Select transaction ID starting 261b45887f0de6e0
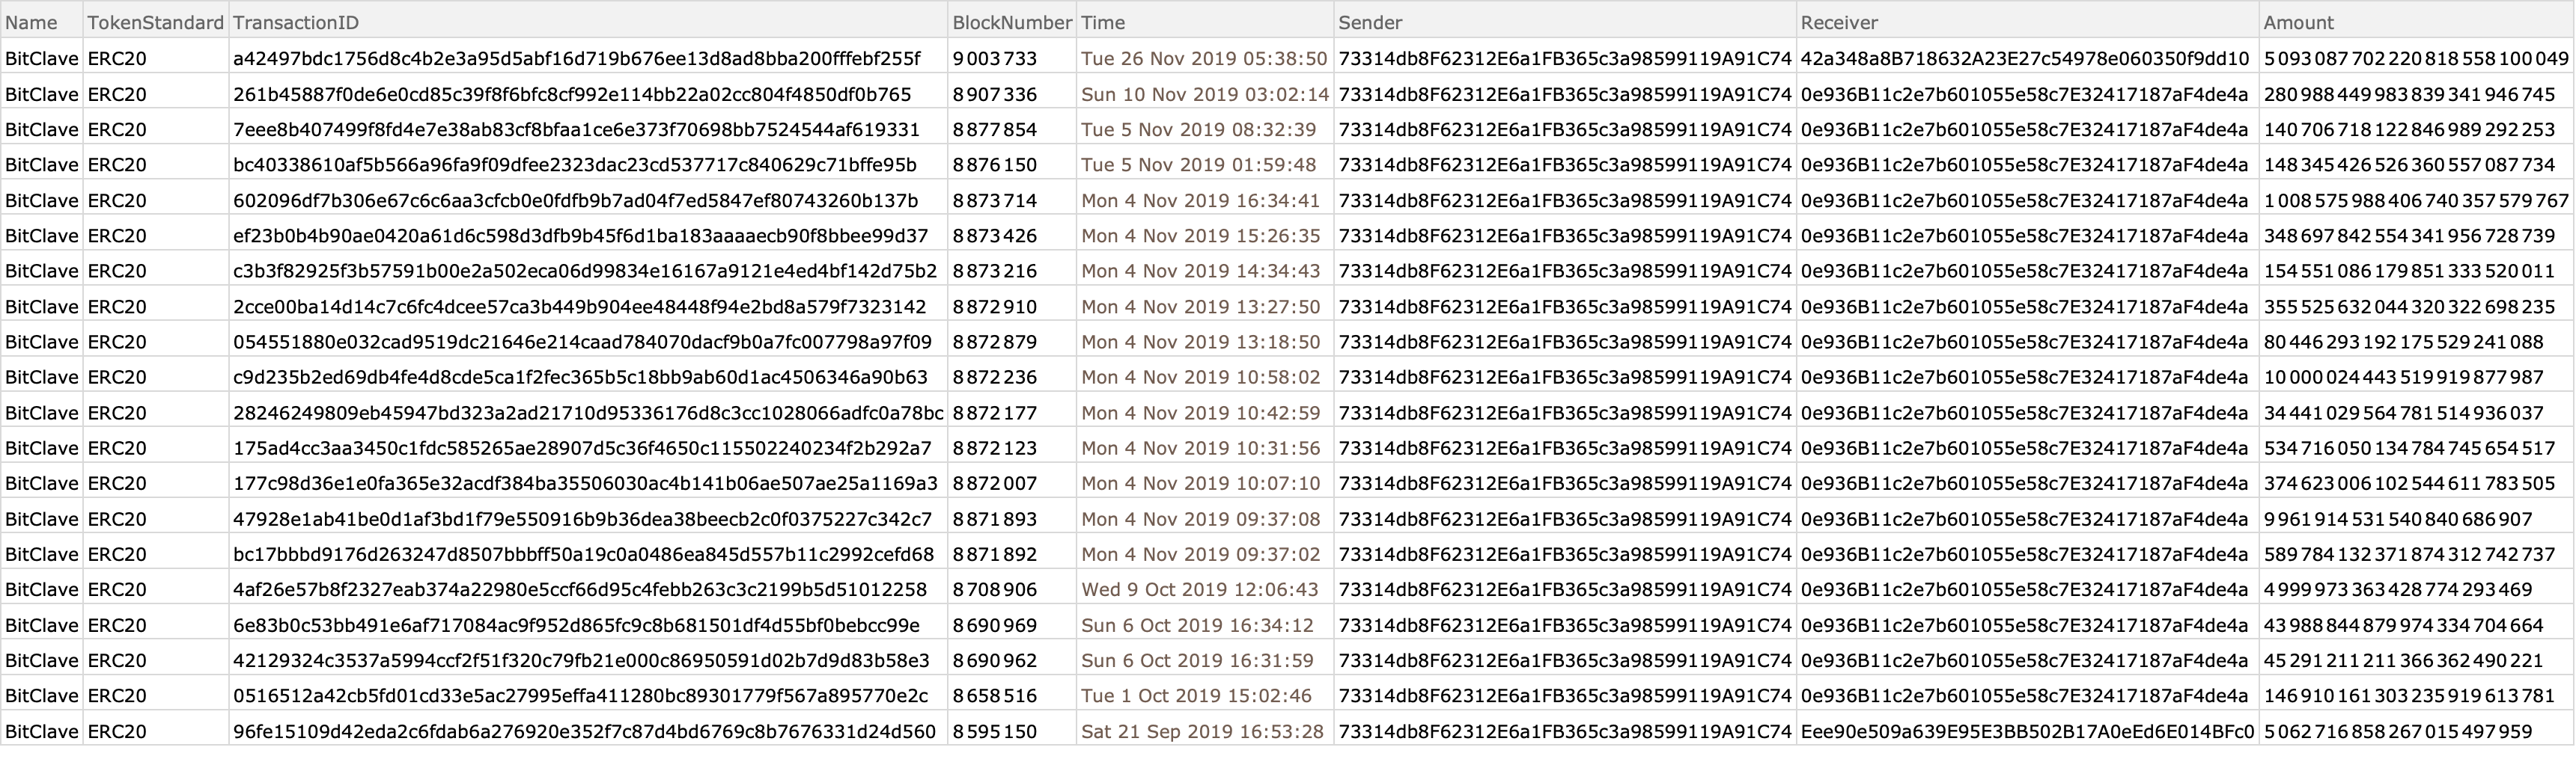The image size is (2576, 768). tap(572, 95)
